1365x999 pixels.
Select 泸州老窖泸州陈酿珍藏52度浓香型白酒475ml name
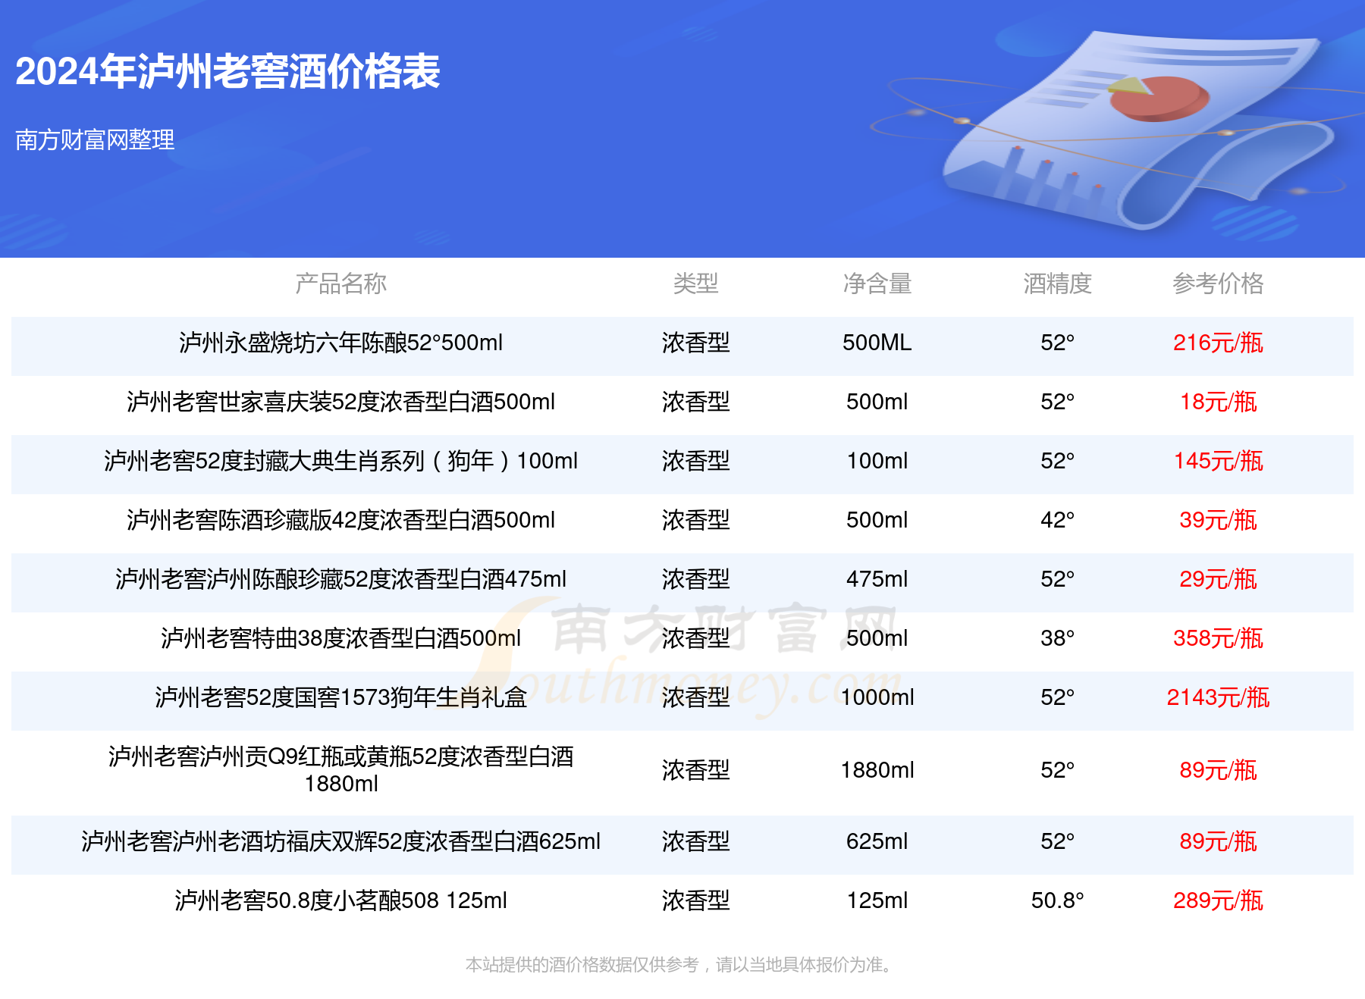[x=340, y=579]
